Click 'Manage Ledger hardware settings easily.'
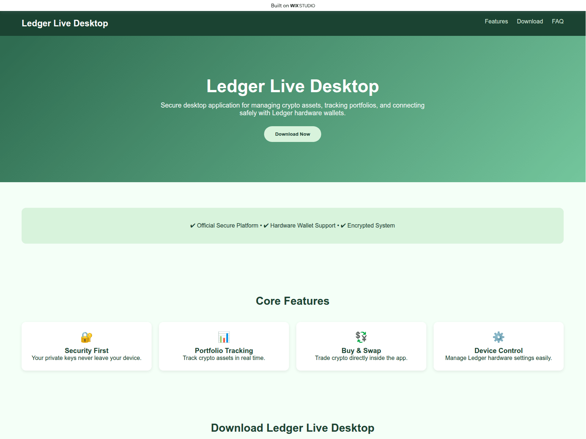 pyautogui.click(x=498, y=358)
